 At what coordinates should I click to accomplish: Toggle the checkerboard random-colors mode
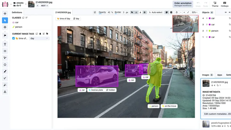pyautogui.click(x=171, y=13)
